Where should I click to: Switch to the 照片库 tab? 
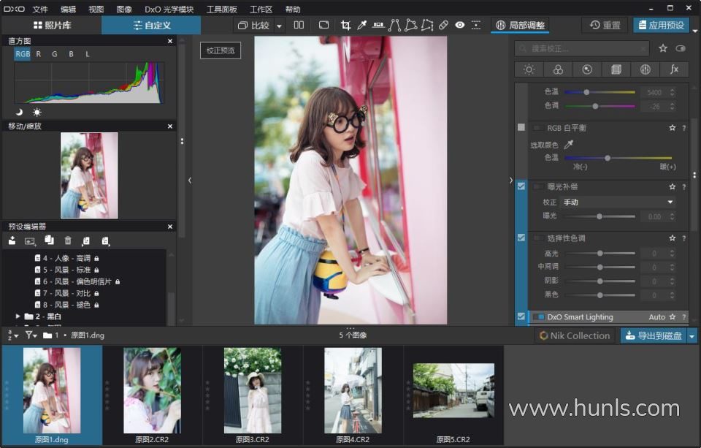51,26
